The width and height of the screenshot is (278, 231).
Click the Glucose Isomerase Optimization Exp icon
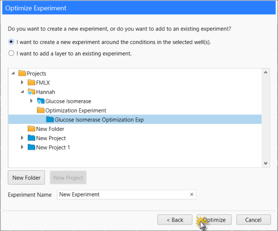[x=50, y=119]
